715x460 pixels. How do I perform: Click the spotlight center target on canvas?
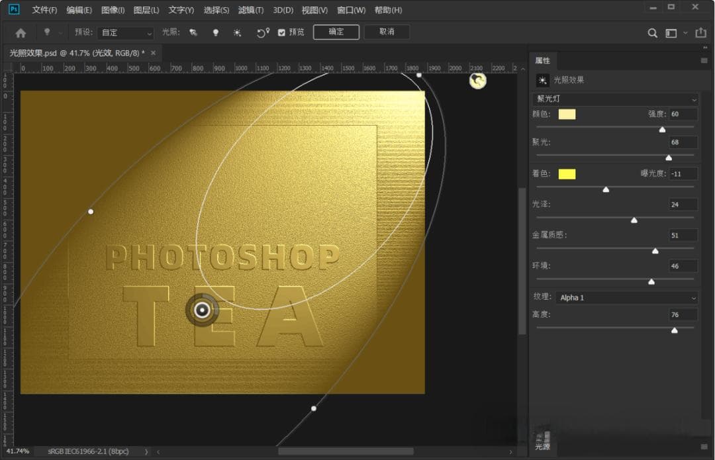pos(202,310)
